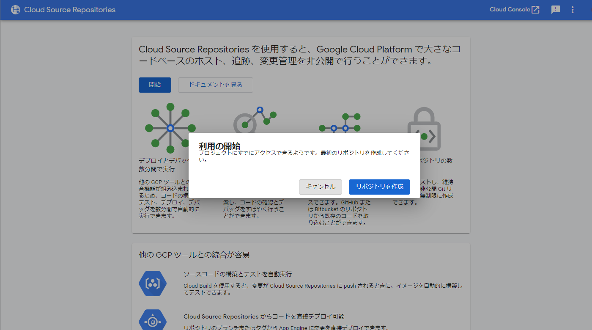
Task: Click the App Engine hexagon icon
Action: (x=153, y=320)
